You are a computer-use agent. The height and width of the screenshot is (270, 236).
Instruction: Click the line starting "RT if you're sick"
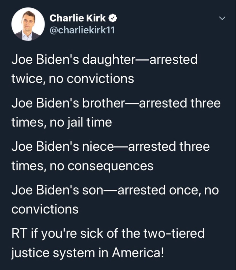click(108, 233)
